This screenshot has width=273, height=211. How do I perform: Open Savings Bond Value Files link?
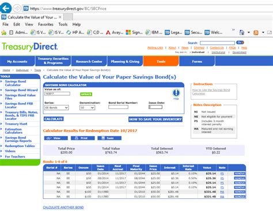(20, 97)
